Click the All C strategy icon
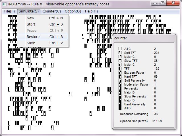The width and height of the screenshot is (182, 136). pos(120,48)
